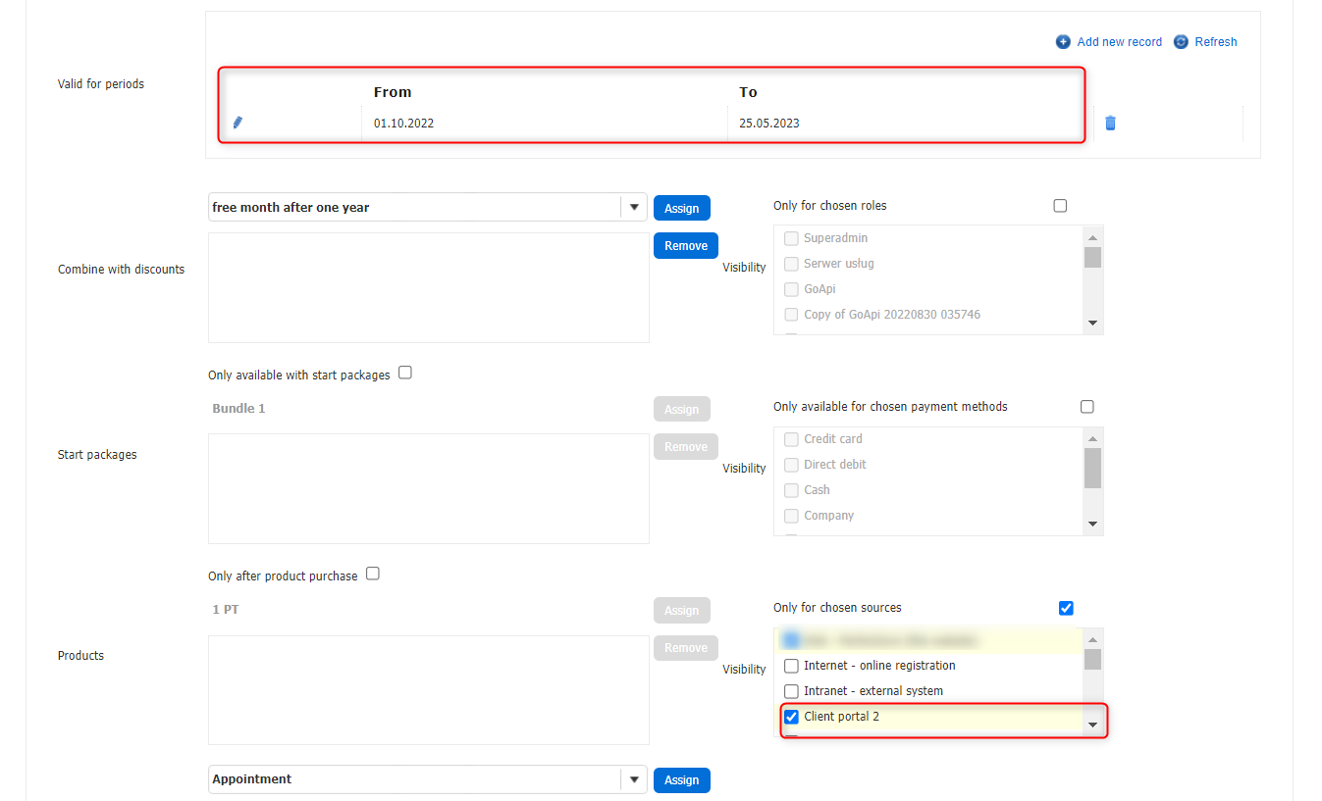The image size is (1322, 801).
Task: Click the pencil edit icon in period row
Action: pos(238,123)
